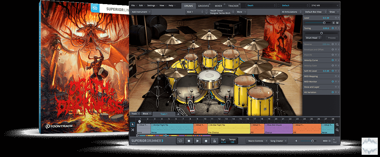
Task: Open the All Articulations dropdown
Action: pos(291,12)
